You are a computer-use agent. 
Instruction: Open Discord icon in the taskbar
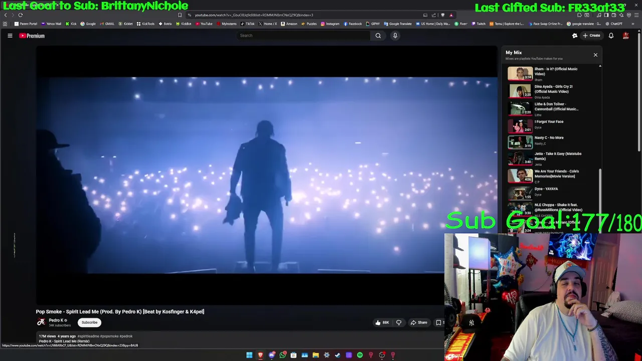tap(272, 355)
